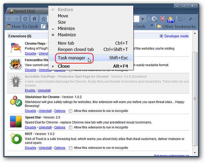The height and width of the screenshot is (163, 205).
Task: Disable the WOT extension
Action: click(30, 148)
